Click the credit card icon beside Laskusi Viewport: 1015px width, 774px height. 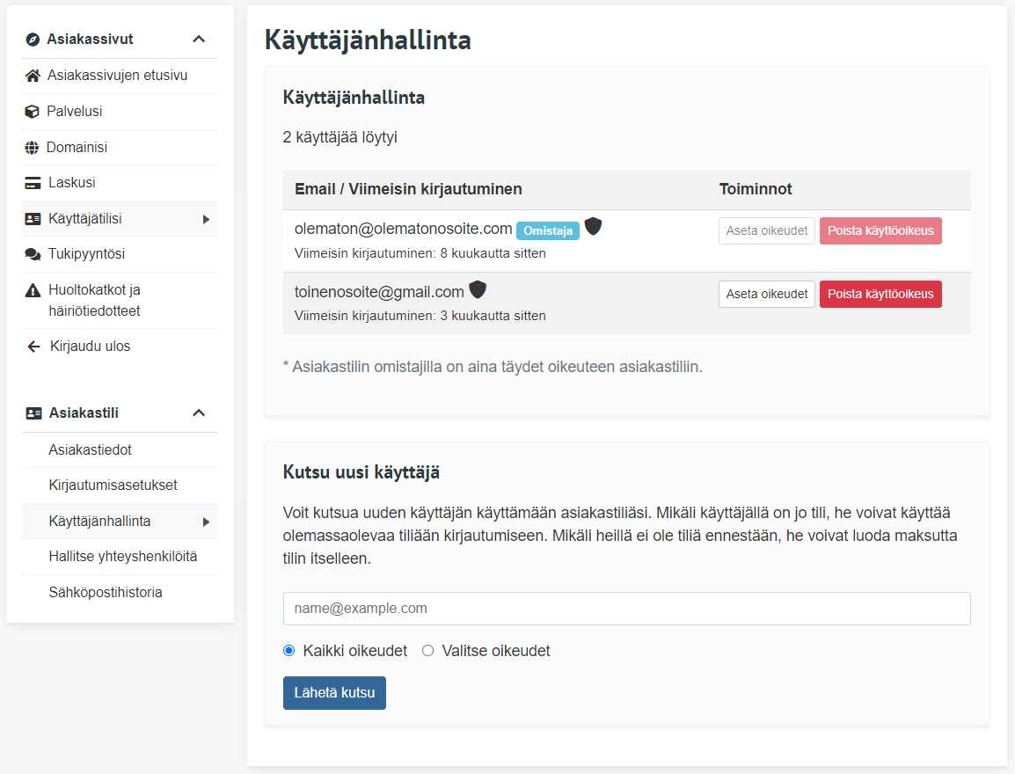pos(33,183)
